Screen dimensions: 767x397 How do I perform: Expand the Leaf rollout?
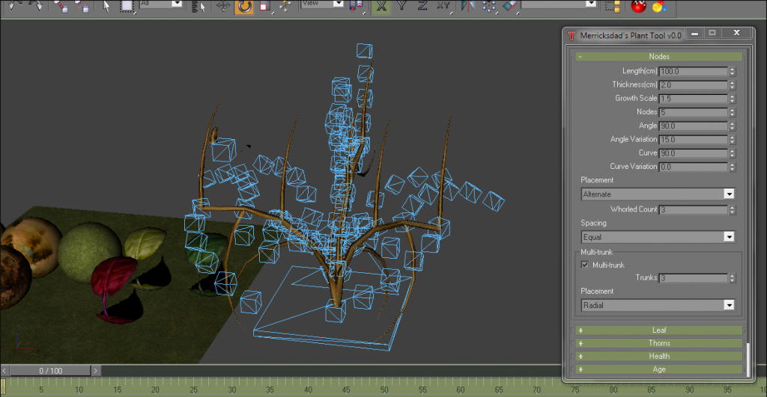click(x=659, y=330)
